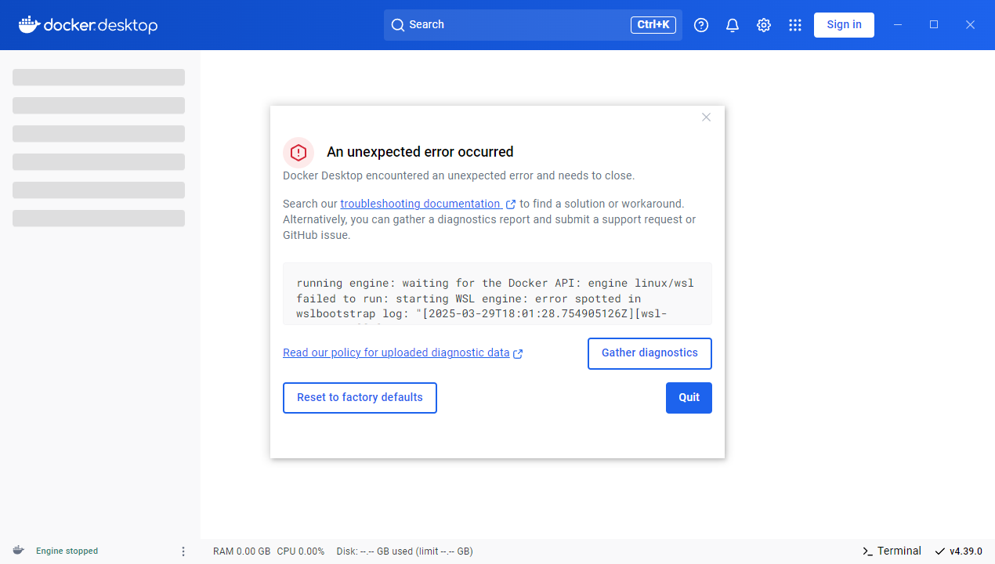The height and width of the screenshot is (564, 995).
Task: Click the Ctrl+K shortcut badge
Action: pyautogui.click(x=653, y=25)
